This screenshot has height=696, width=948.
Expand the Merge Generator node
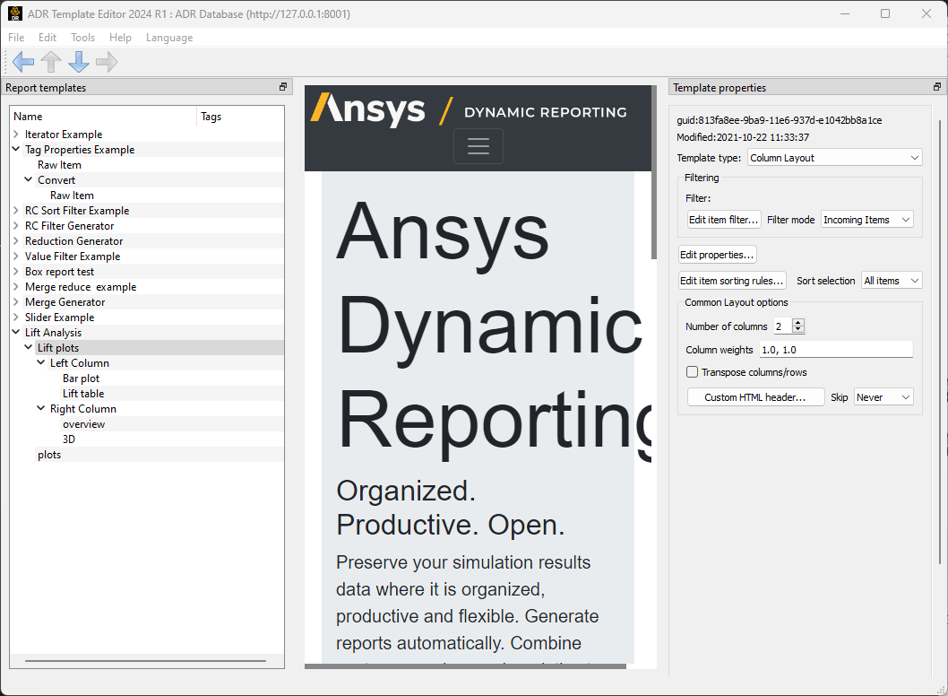click(16, 301)
